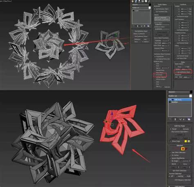Select the Polygon sub-object level icon

click(x=183, y=149)
